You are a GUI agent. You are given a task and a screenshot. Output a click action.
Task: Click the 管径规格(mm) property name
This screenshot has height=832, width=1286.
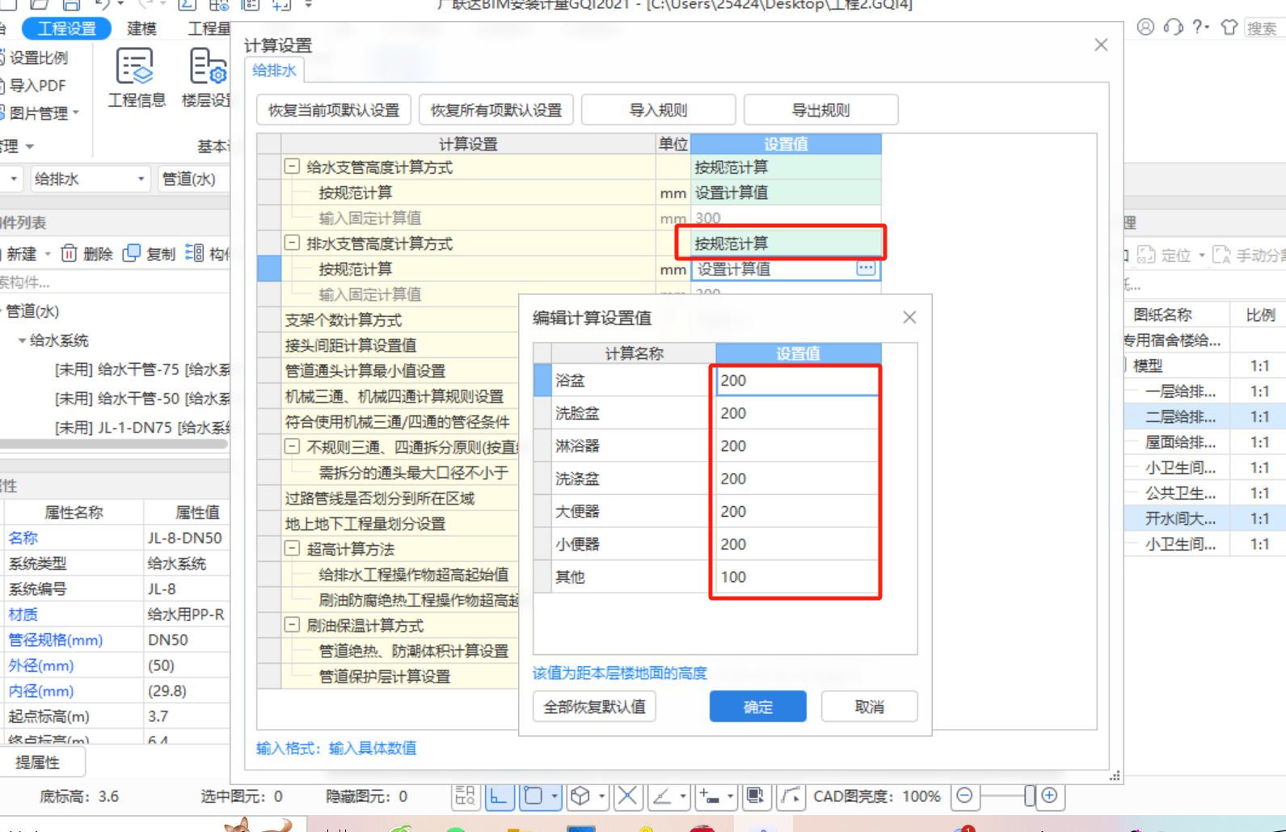tap(56, 640)
